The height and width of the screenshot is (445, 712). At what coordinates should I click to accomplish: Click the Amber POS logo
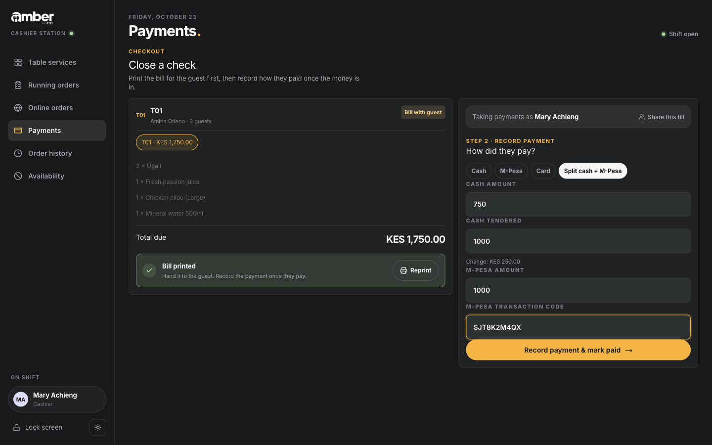(x=33, y=17)
